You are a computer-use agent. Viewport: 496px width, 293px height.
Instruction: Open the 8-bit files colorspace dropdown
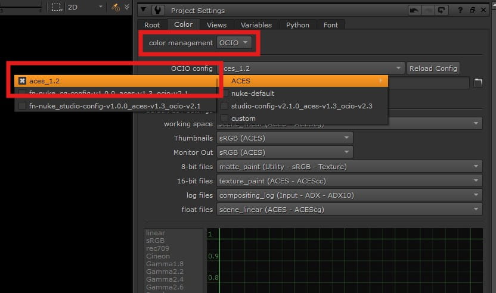click(349, 167)
